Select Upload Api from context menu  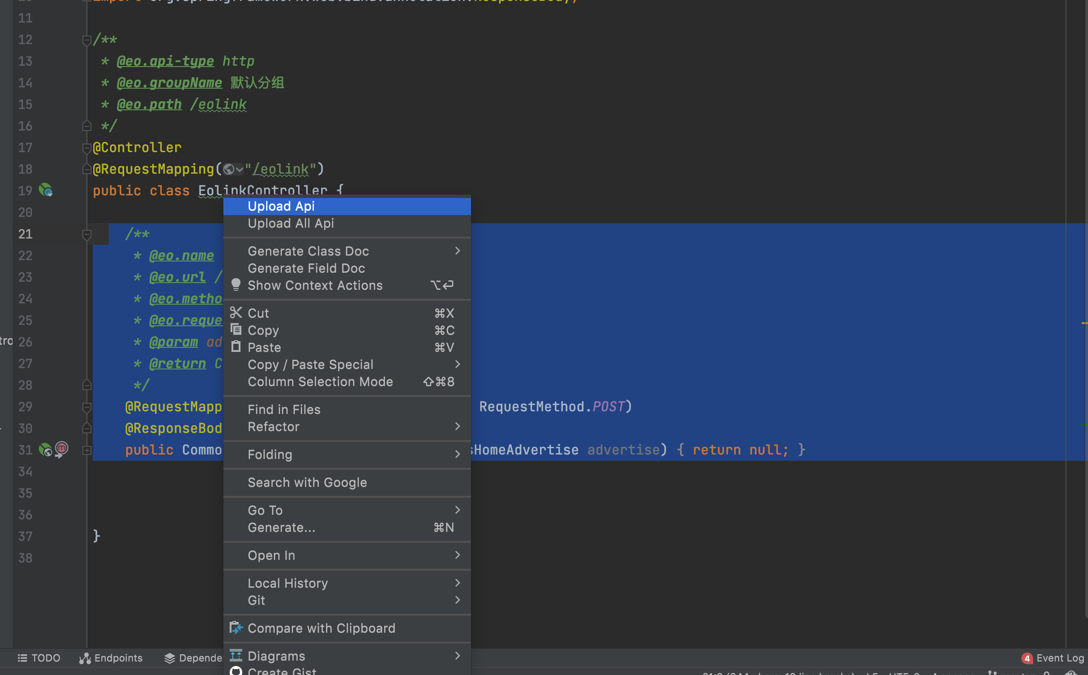click(x=347, y=206)
